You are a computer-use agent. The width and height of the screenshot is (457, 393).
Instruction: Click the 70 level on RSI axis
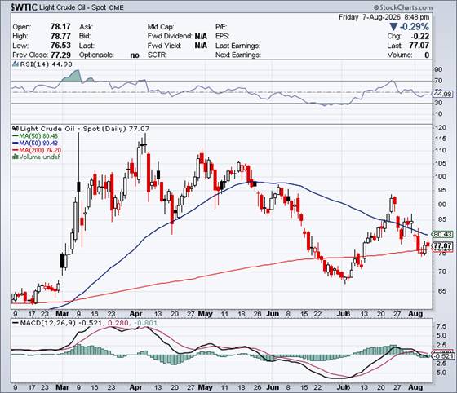coord(439,81)
